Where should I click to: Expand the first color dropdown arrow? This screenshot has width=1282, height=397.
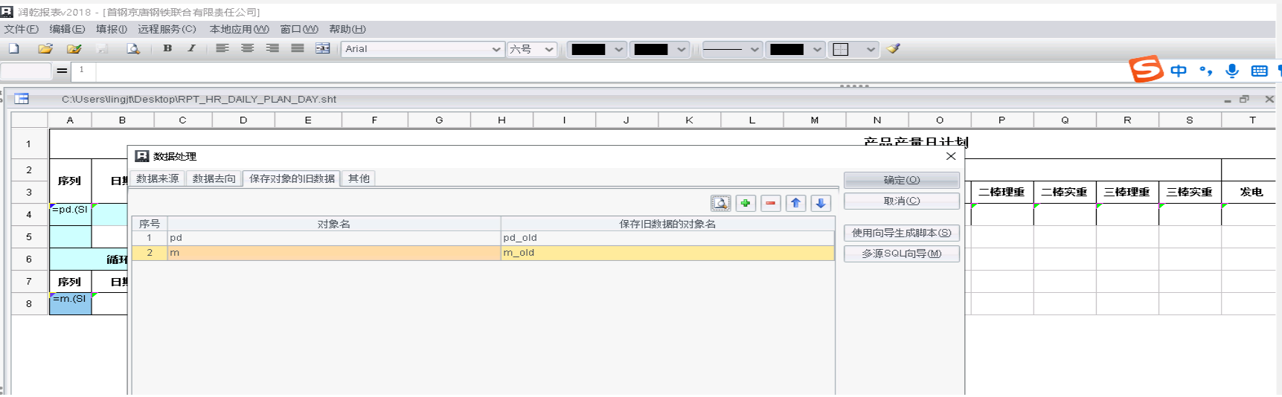[x=619, y=49]
